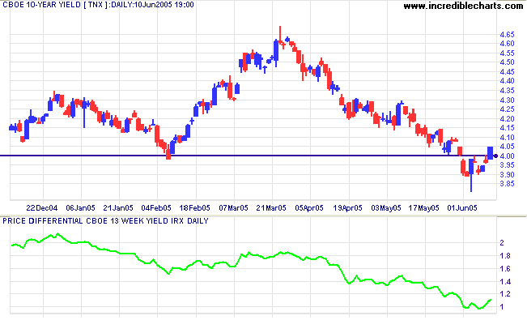Click the 05Apr05 date label
The image size is (527, 320).
(x=309, y=208)
